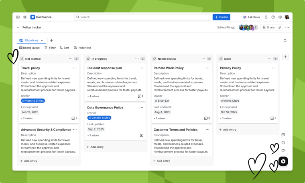The image size is (305, 183).
Task: Expand the All policies view dropdown
Action: coord(42,40)
